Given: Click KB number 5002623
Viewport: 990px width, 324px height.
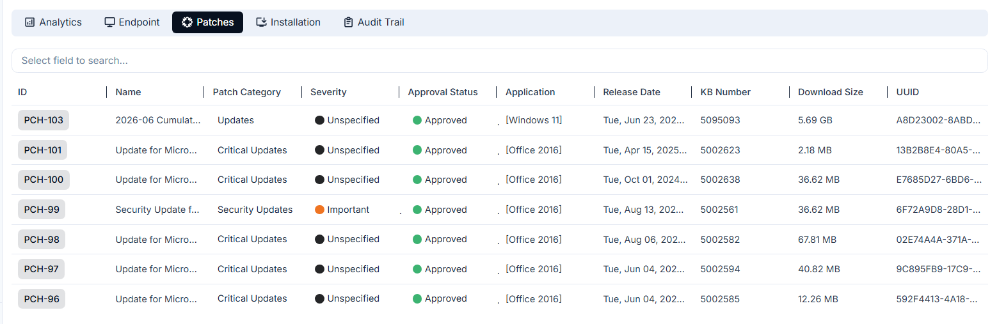Looking at the screenshot, I should tap(721, 150).
